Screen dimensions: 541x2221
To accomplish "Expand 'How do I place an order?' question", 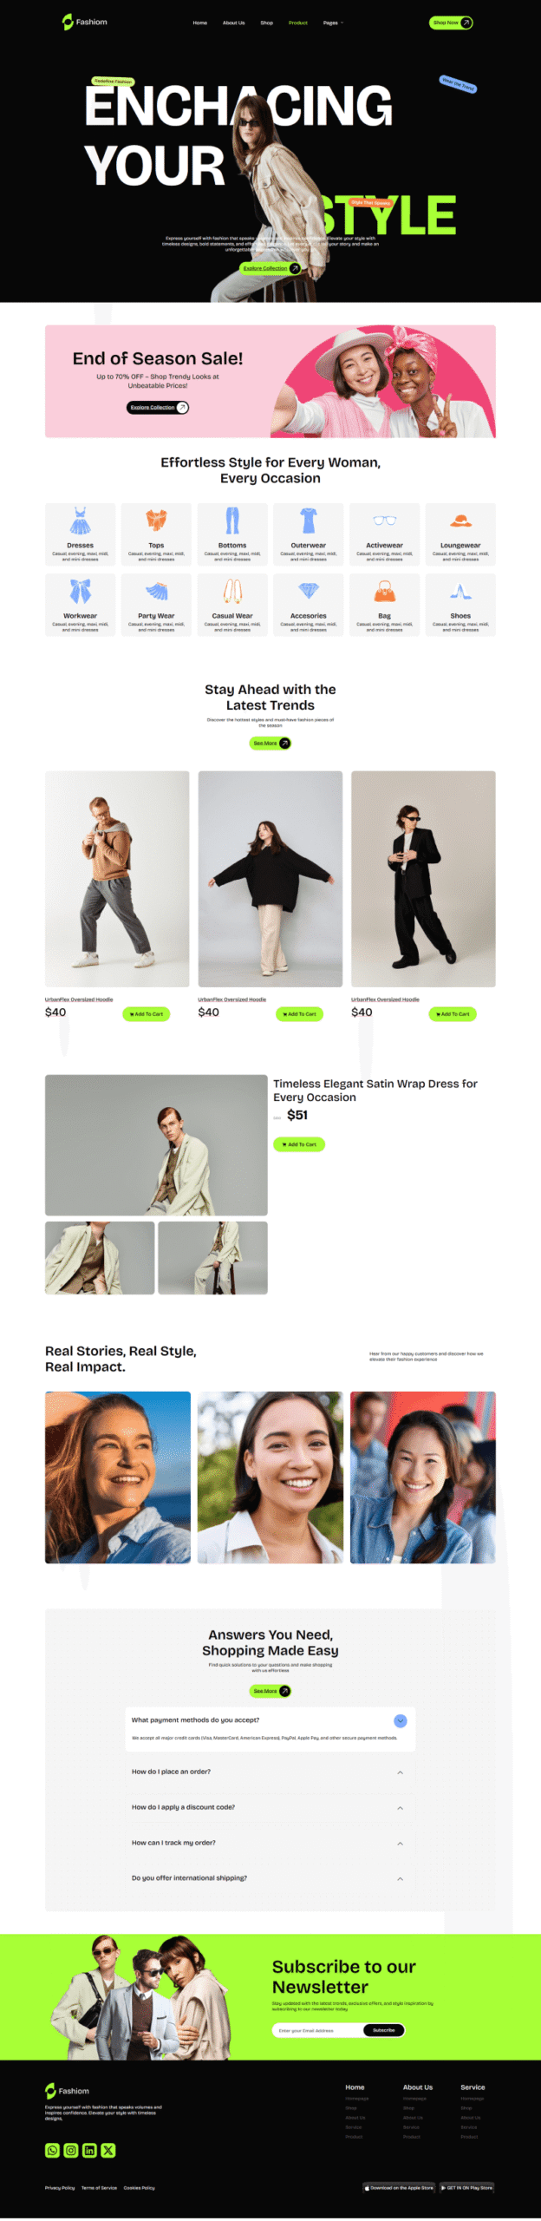I will coord(270,1772).
